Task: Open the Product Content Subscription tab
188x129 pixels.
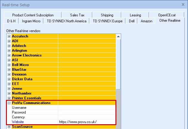Action: tap(33, 15)
